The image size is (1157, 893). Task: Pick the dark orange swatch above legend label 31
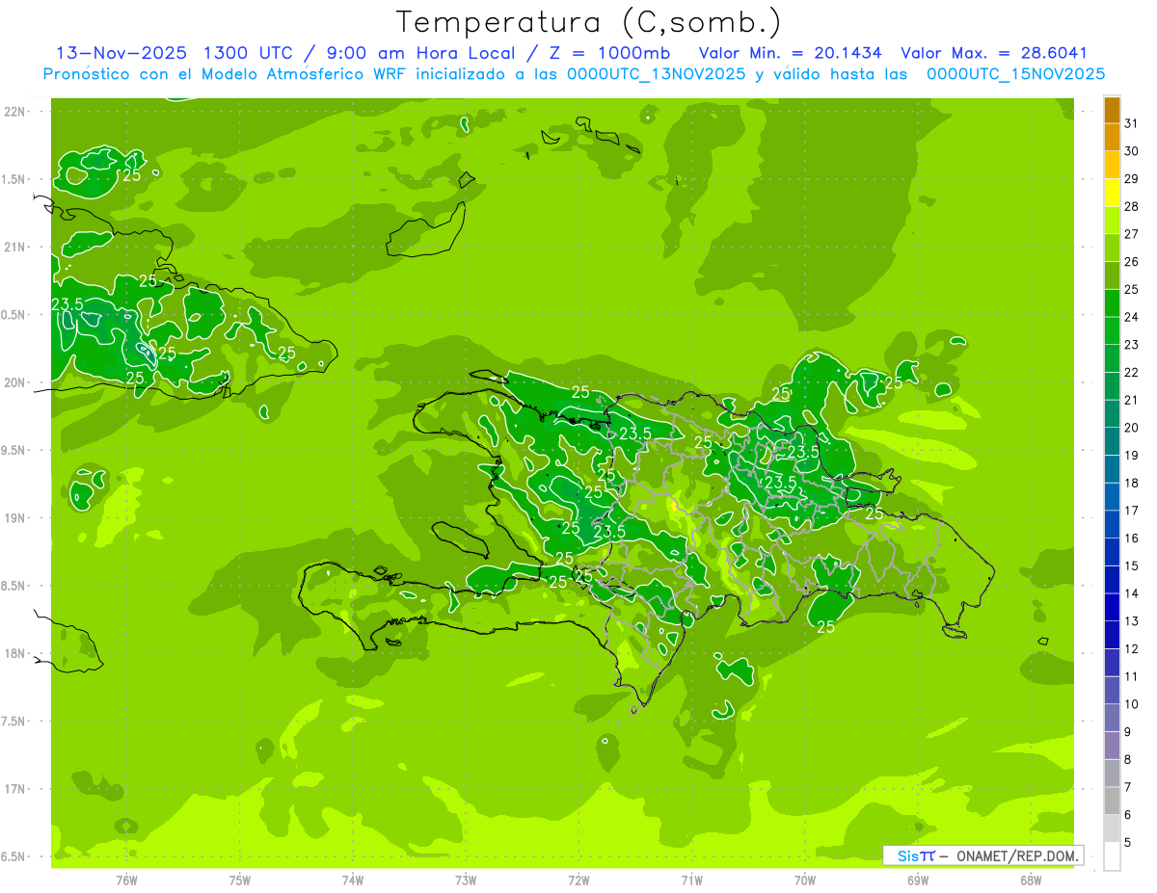click(1112, 109)
